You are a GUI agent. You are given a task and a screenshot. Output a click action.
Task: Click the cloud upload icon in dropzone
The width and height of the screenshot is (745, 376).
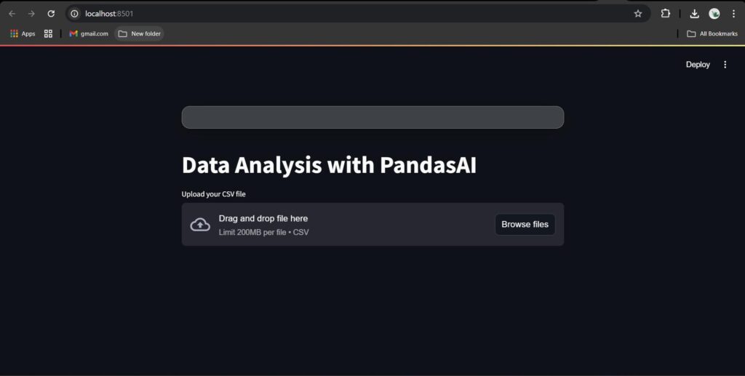[200, 225]
